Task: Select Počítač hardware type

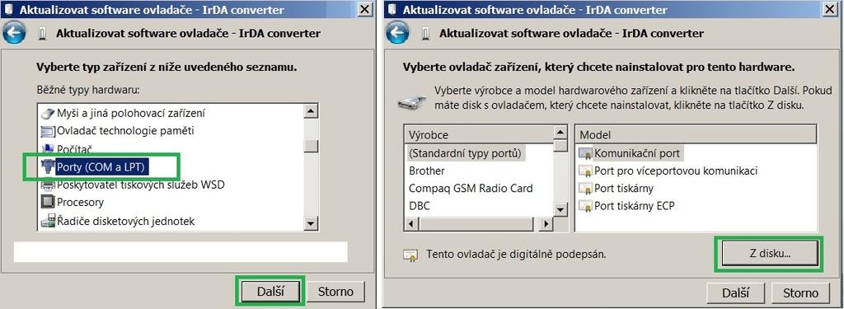Action: (x=74, y=148)
